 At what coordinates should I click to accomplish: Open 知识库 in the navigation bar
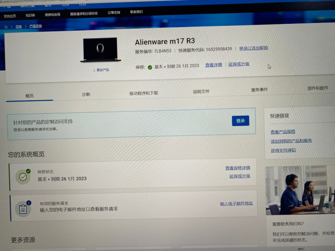[30, 15]
